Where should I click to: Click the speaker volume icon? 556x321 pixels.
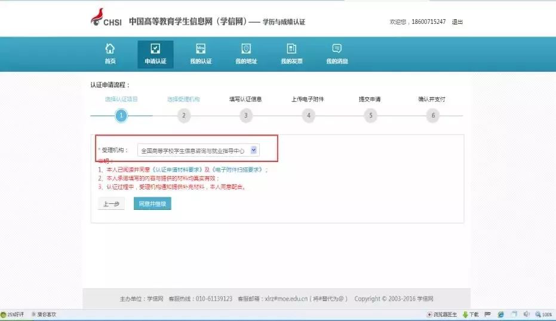click(x=526, y=314)
